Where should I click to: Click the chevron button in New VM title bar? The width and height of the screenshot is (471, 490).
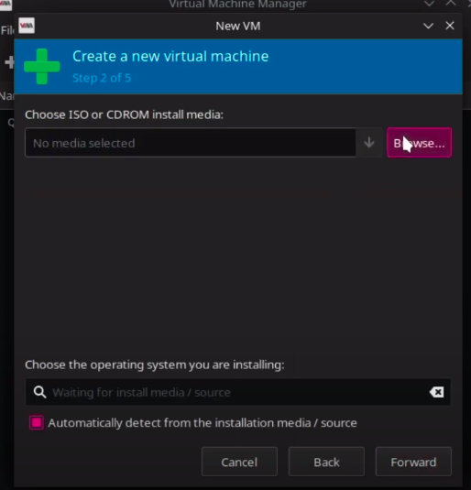tap(428, 26)
